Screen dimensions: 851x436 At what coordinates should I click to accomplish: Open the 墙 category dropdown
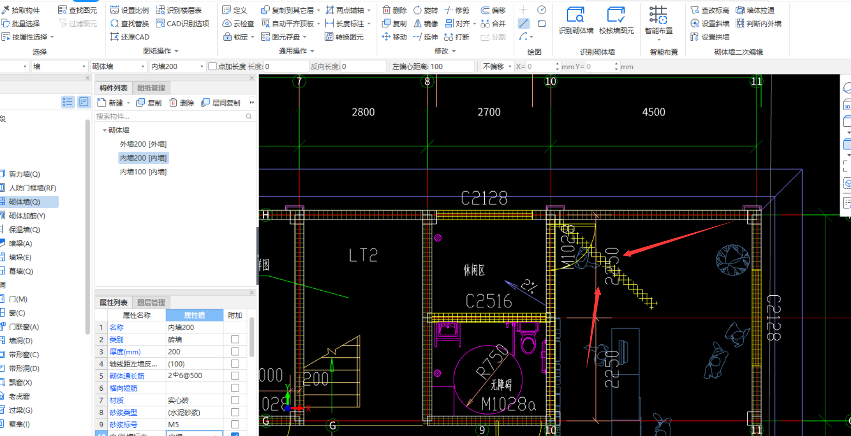tap(59, 67)
